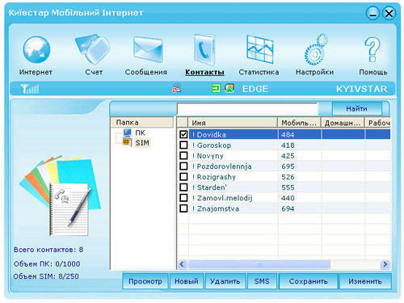404x303 pixels.
Task: Check the Goroskop contact checkbox
Action: pos(183,145)
